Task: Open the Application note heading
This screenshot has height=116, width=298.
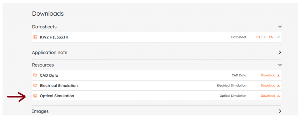Action: tap(49, 52)
